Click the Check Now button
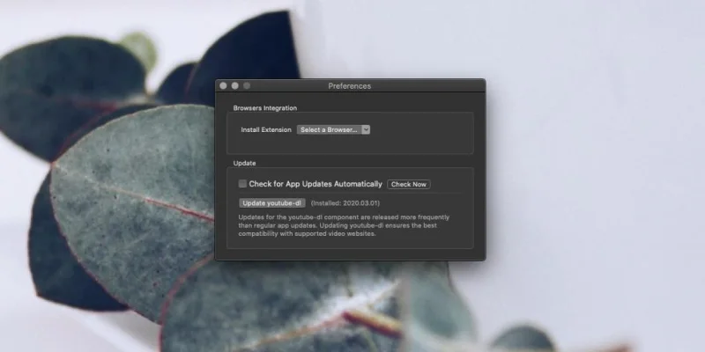This screenshot has width=705, height=352. pyautogui.click(x=409, y=184)
